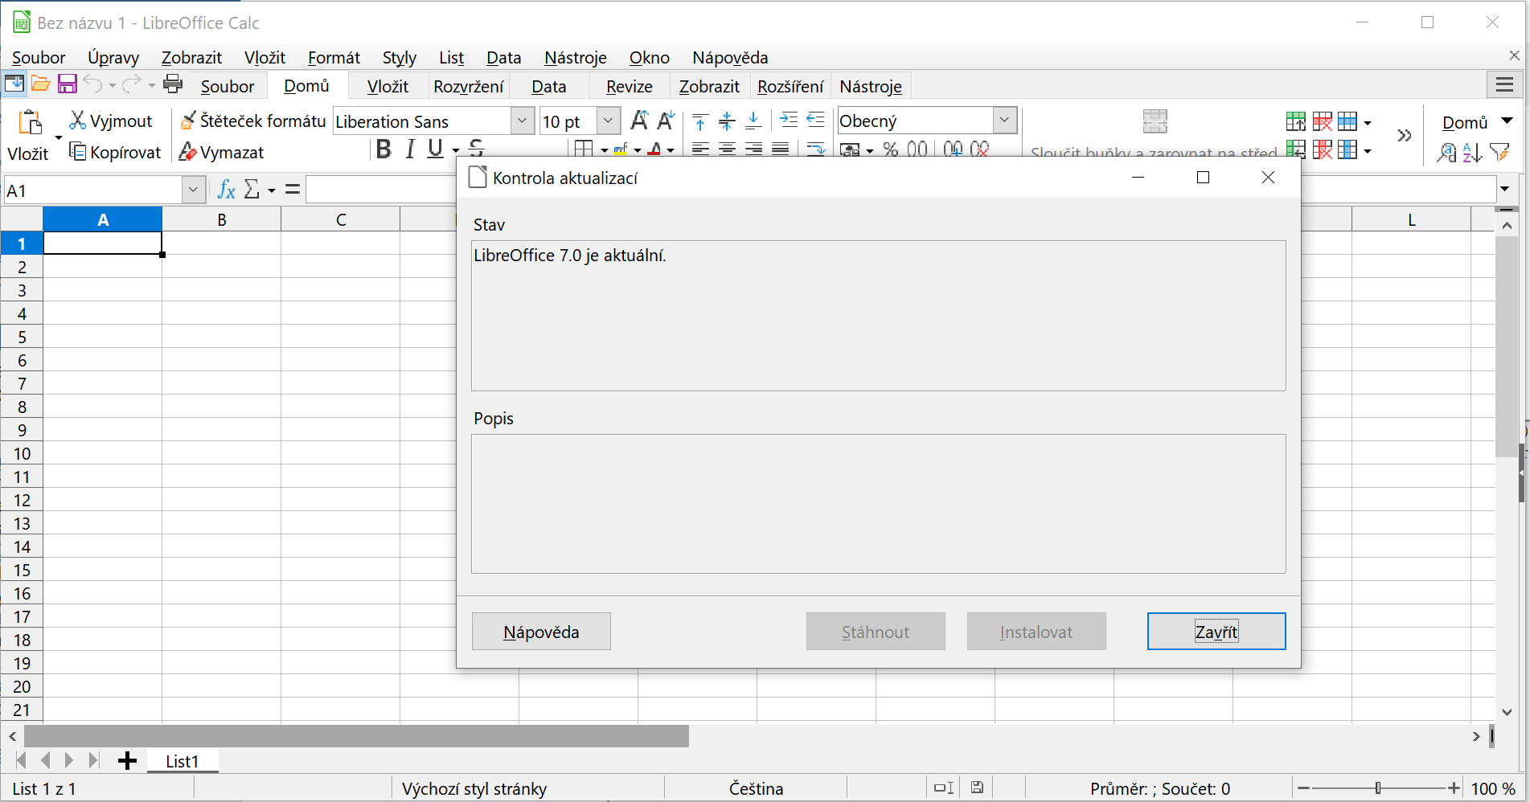Click Zavřít button in update dialog

click(1216, 632)
